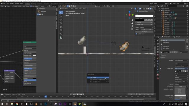189x106 pixels.
Task: Click the zoom magnifier viewport gizmo
Action: pos(132,20)
